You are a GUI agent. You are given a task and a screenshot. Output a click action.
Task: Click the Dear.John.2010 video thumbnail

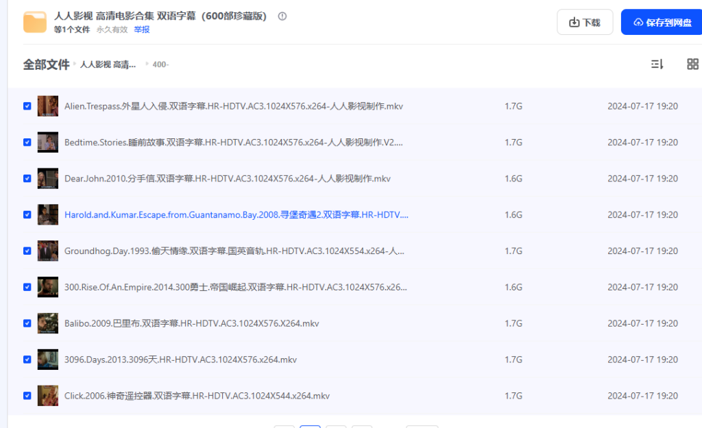[x=48, y=179]
